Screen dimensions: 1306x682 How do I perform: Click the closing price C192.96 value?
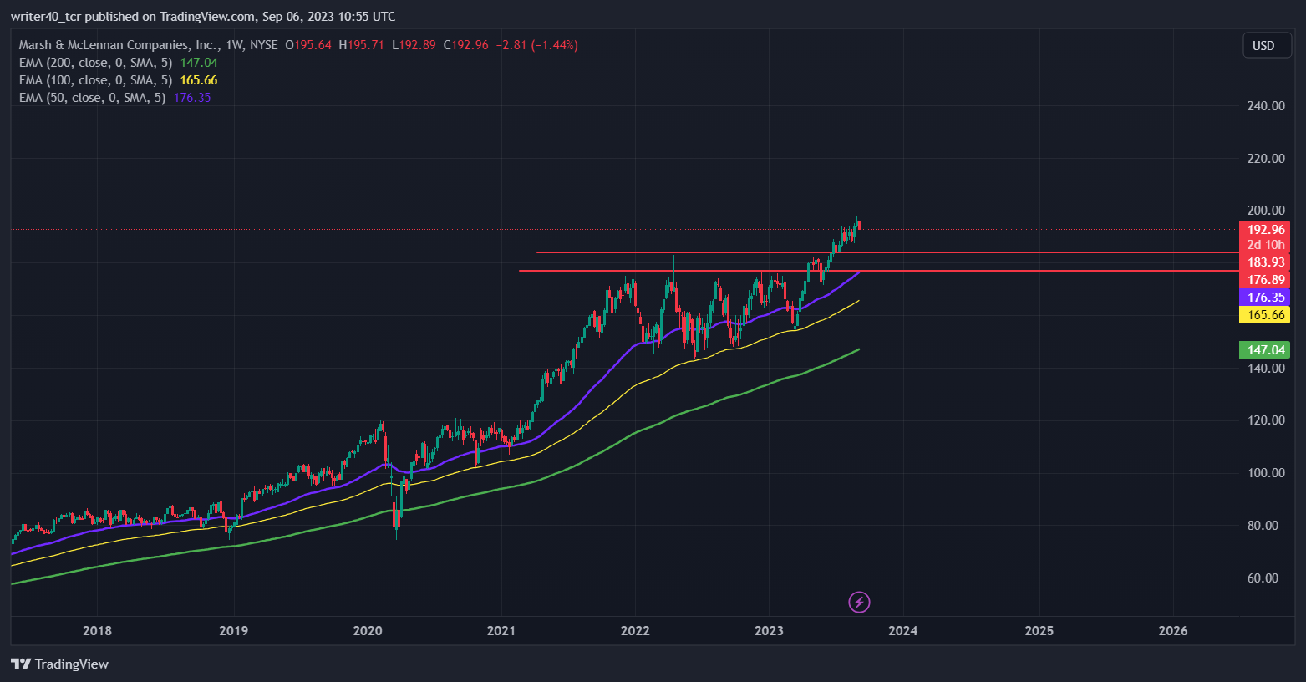[465, 45]
